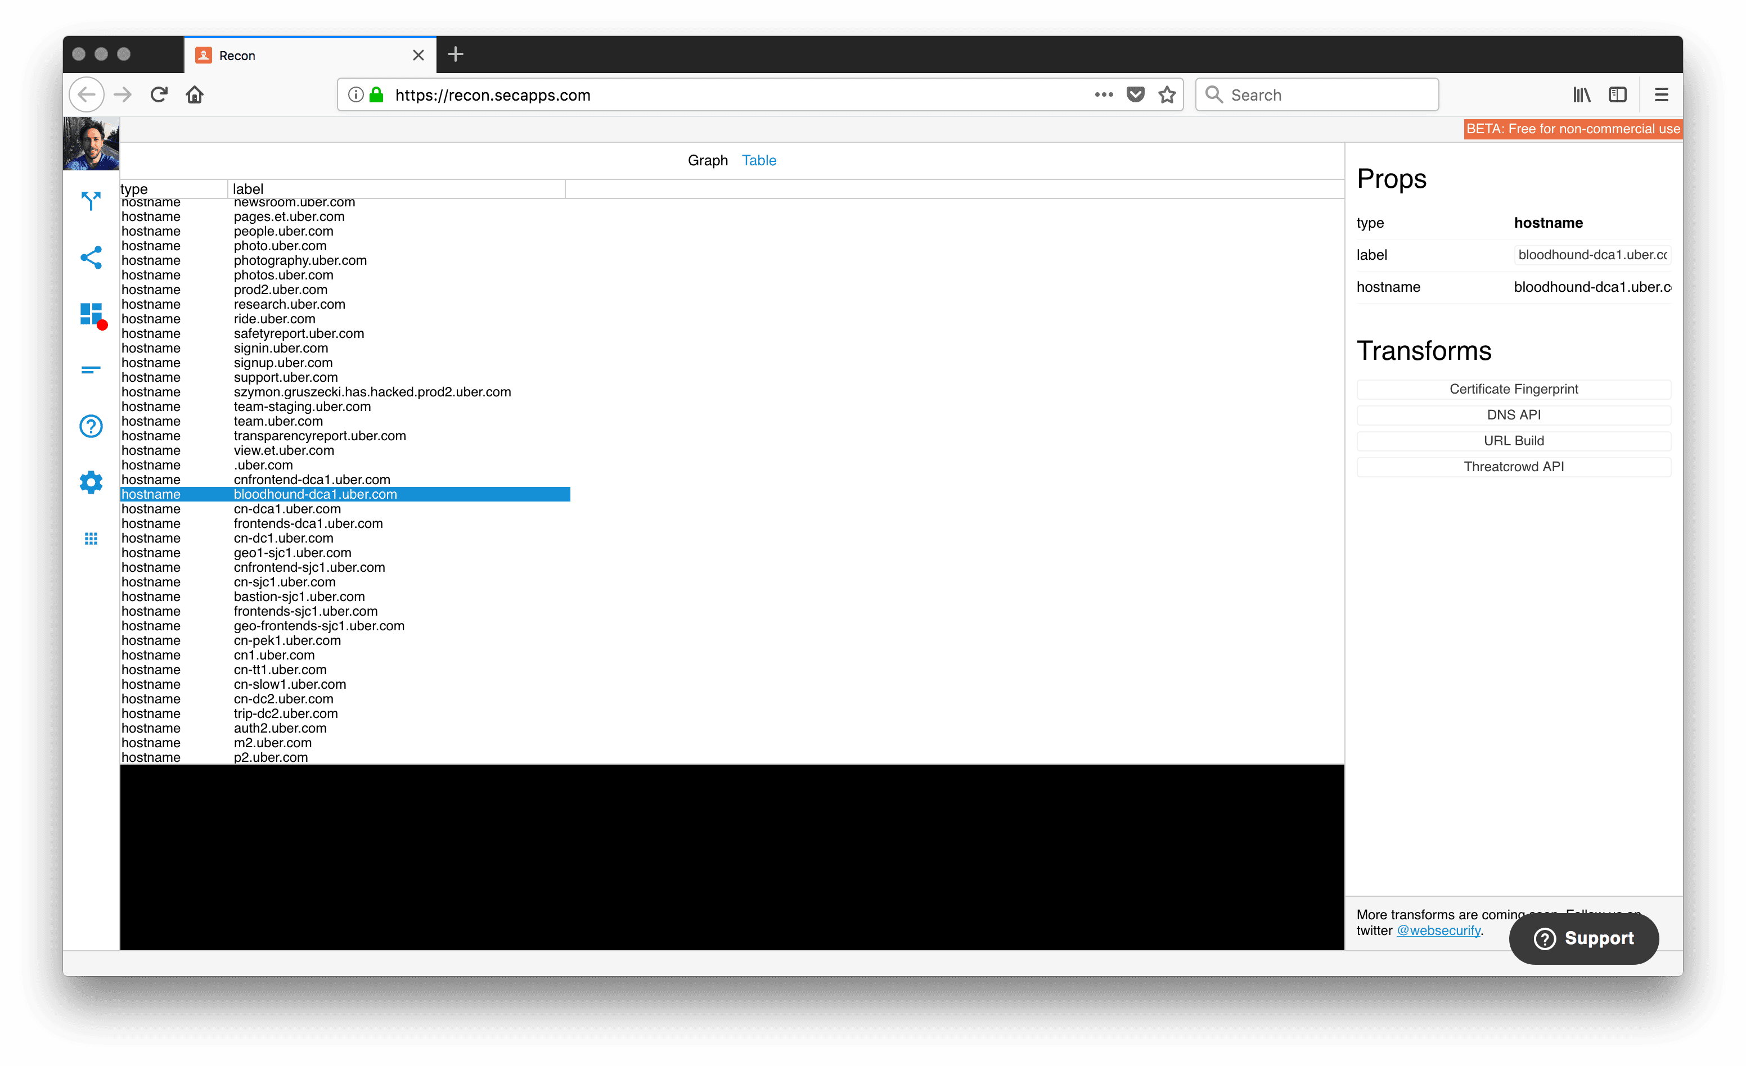The height and width of the screenshot is (1066, 1746).
Task: Open the share icon in sidebar
Action: tap(91, 257)
